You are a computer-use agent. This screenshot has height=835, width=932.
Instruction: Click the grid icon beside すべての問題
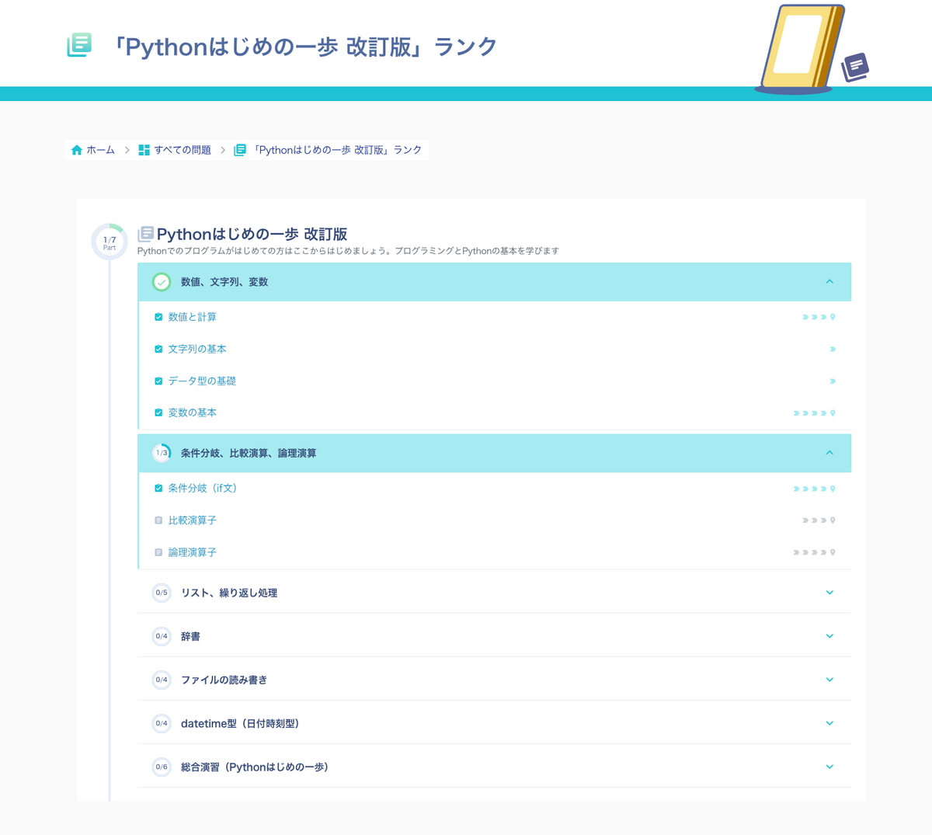144,150
